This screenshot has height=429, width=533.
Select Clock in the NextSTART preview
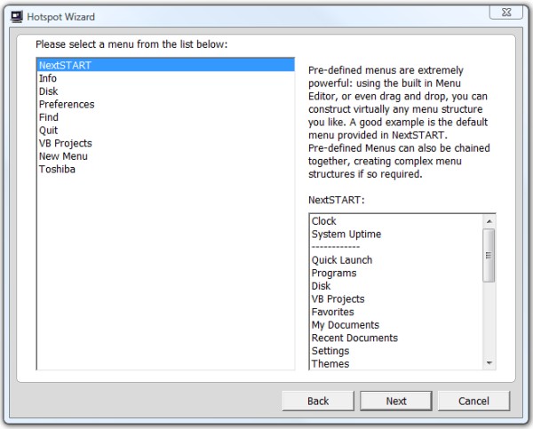tap(324, 221)
